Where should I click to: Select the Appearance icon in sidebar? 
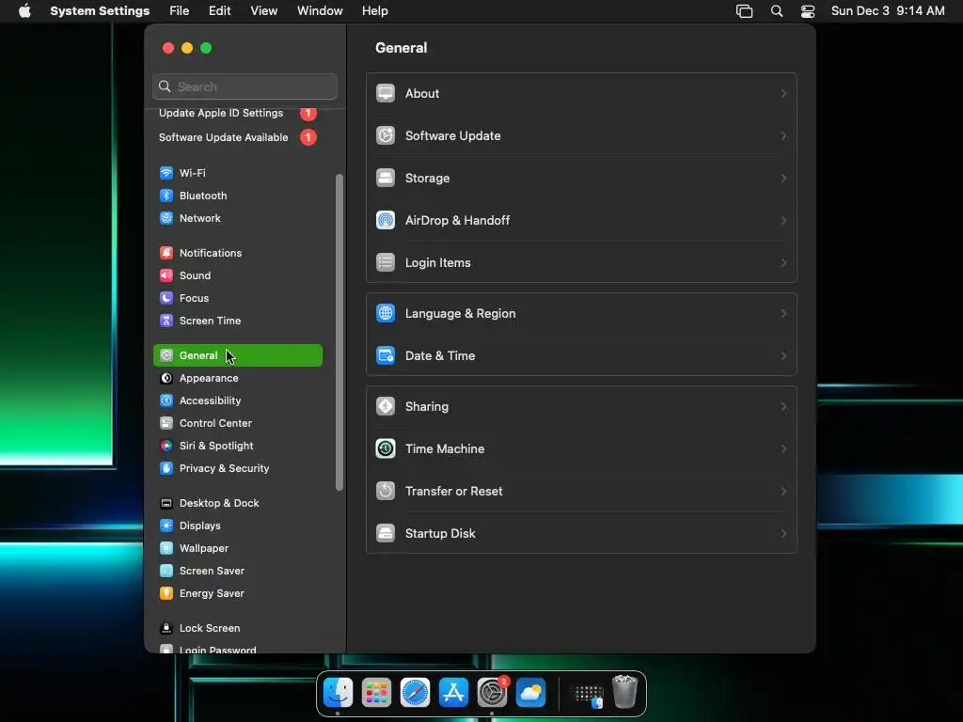tap(166, 378)
